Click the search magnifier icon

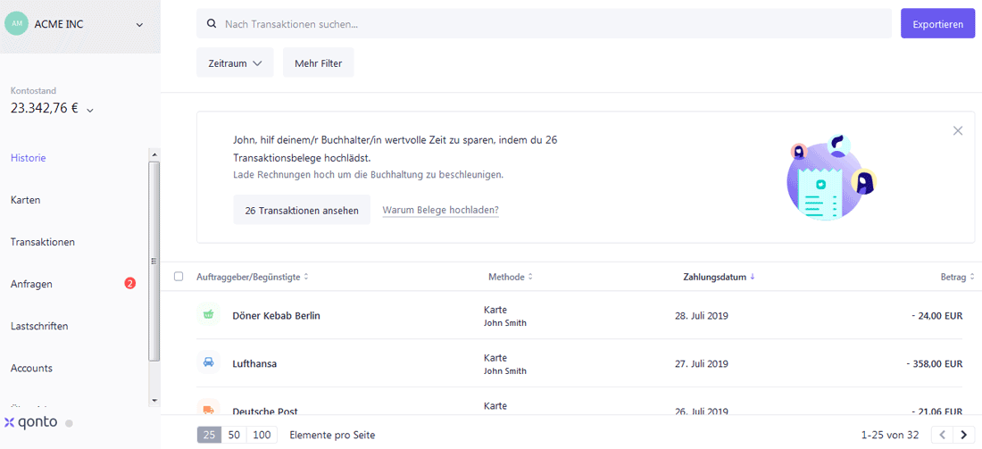212,24
